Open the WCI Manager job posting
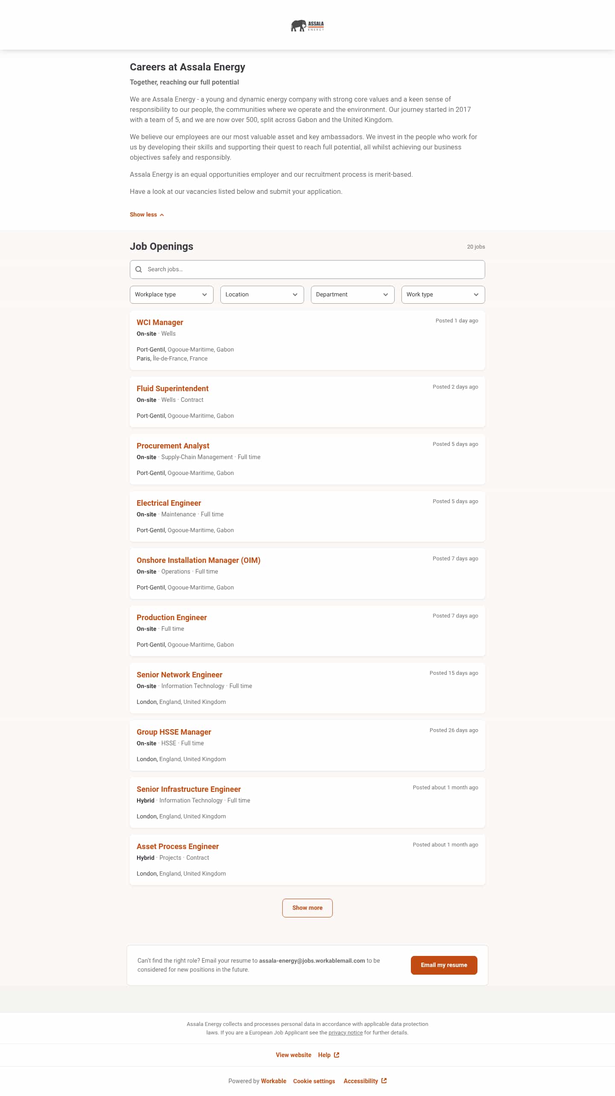Image resolution: width=615 pixels, height=1096 pixels. pos(159,322)
